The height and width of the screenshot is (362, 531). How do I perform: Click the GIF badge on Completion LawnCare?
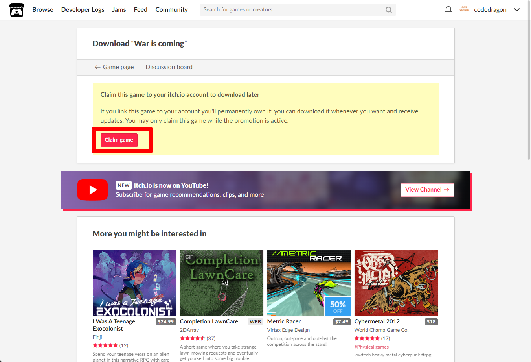click(189, 257)
